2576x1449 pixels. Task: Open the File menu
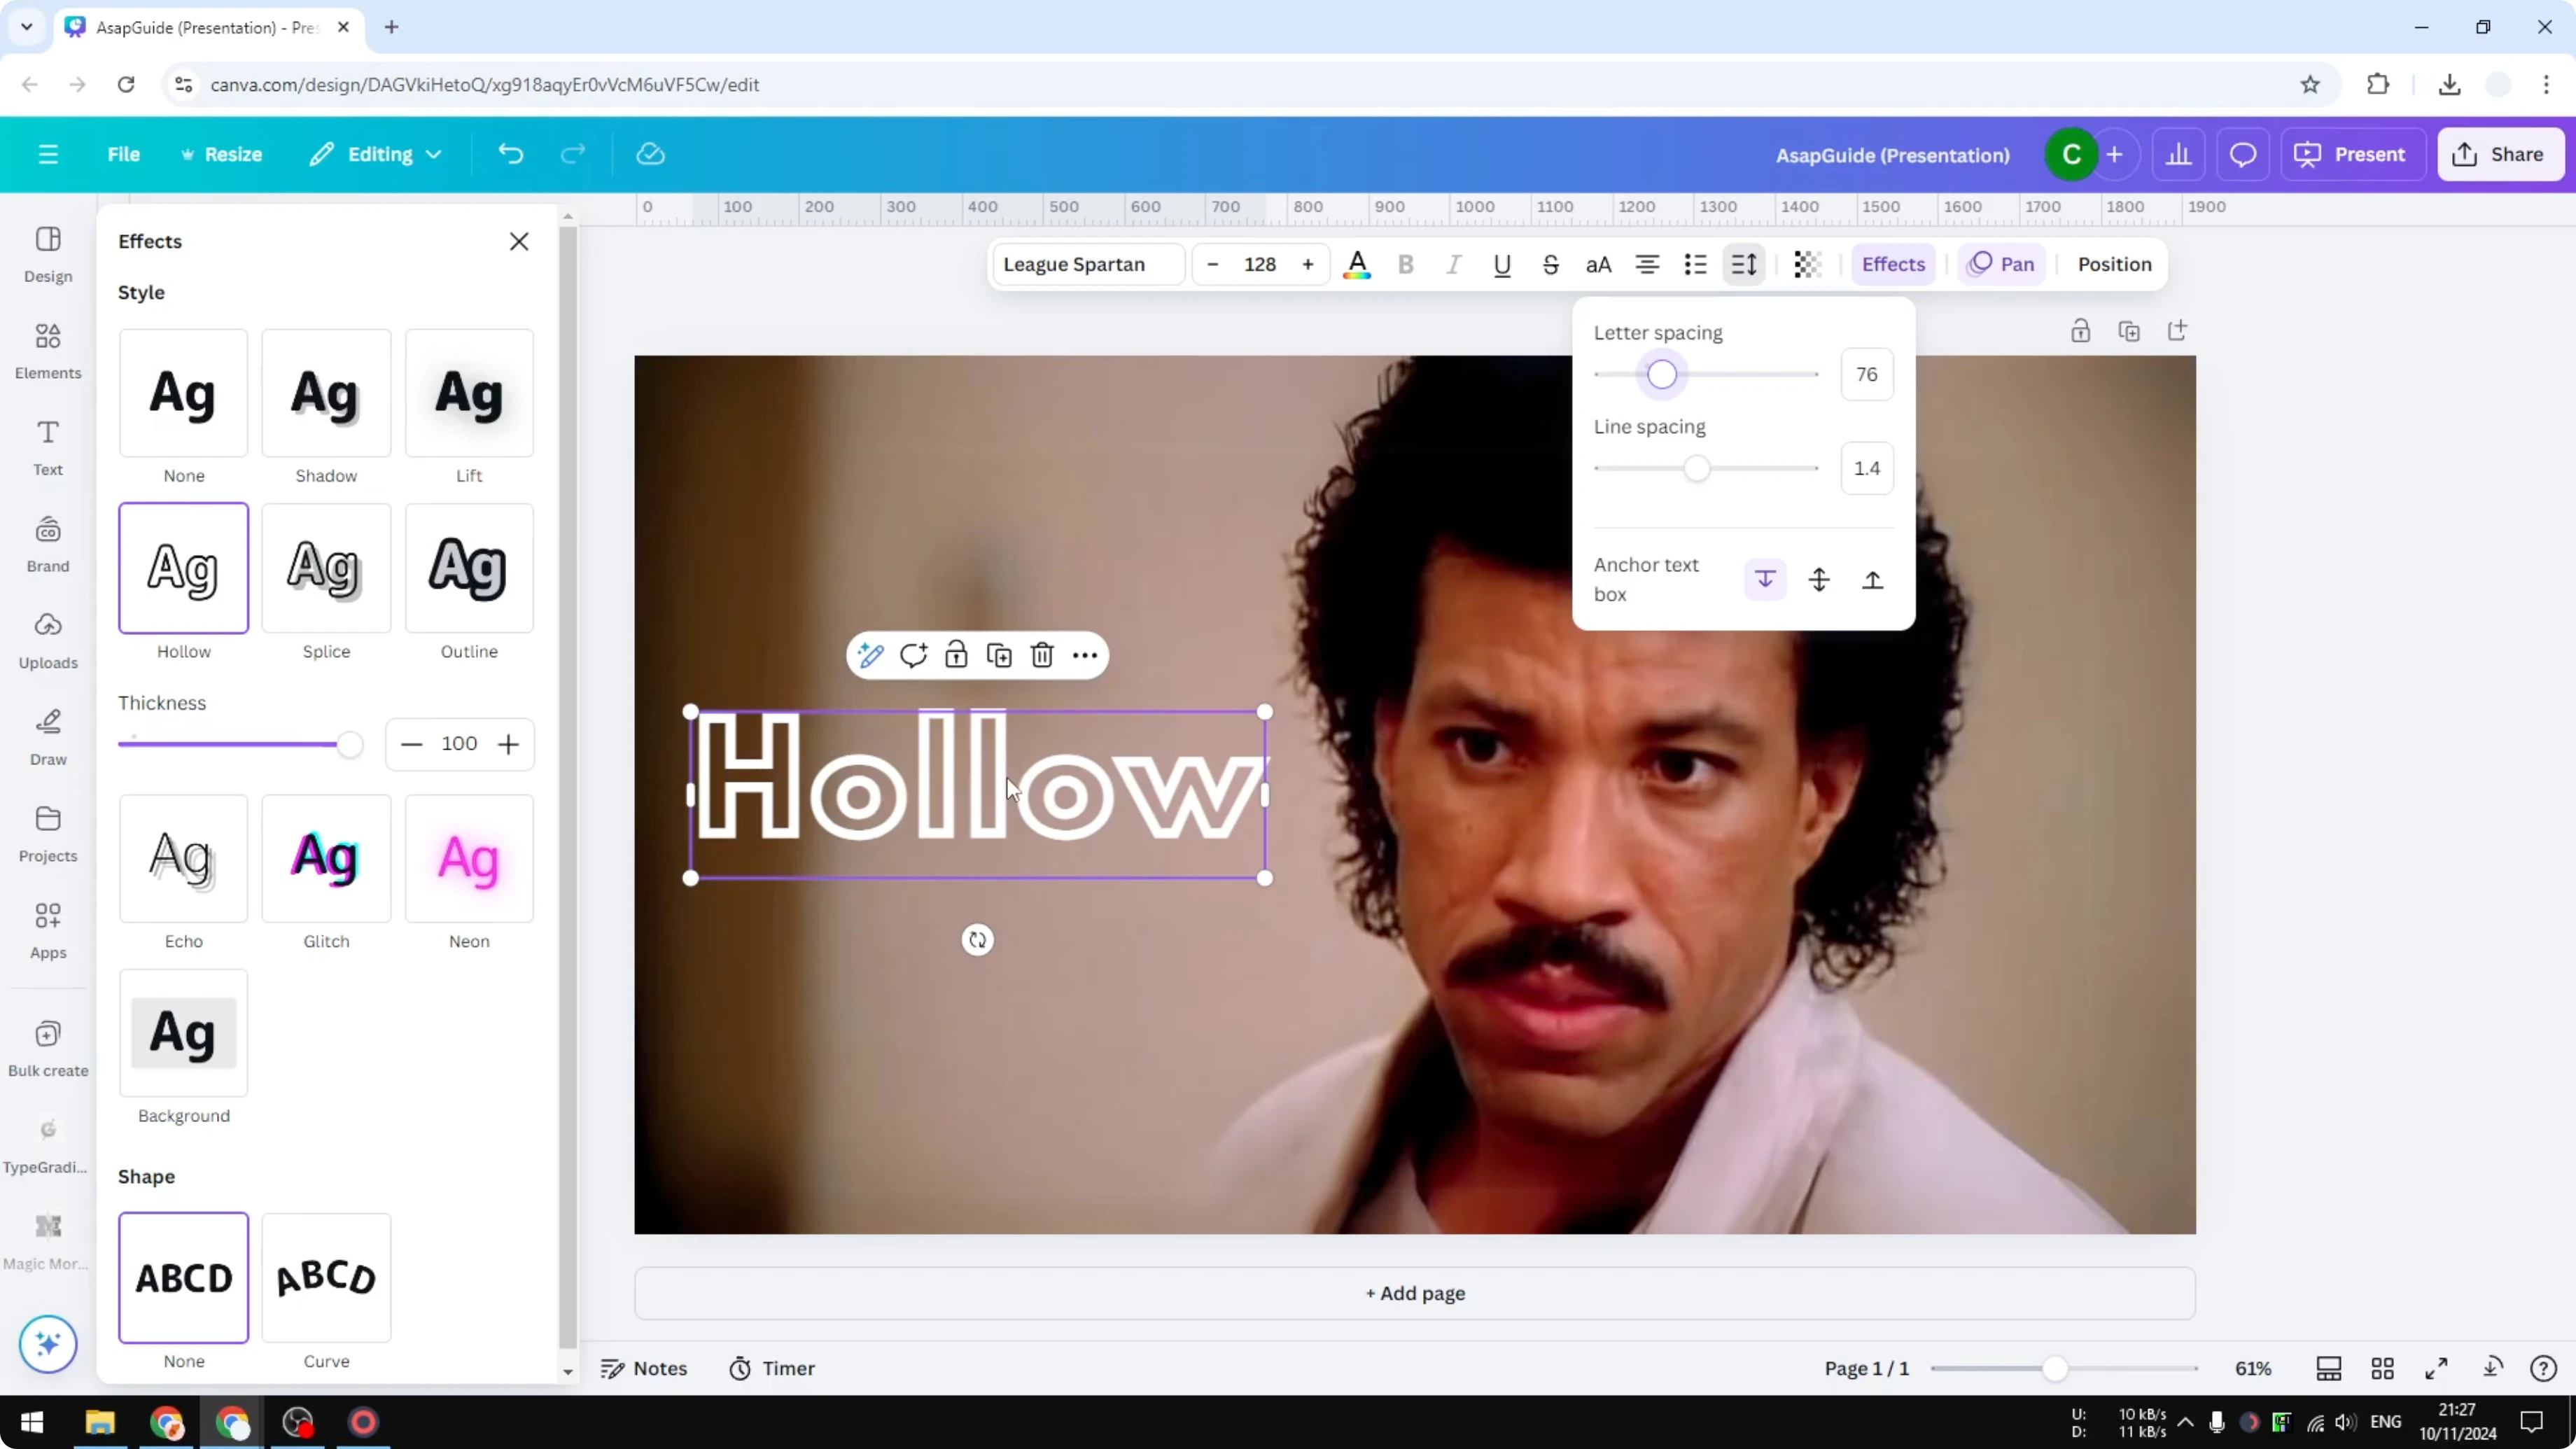124,154
